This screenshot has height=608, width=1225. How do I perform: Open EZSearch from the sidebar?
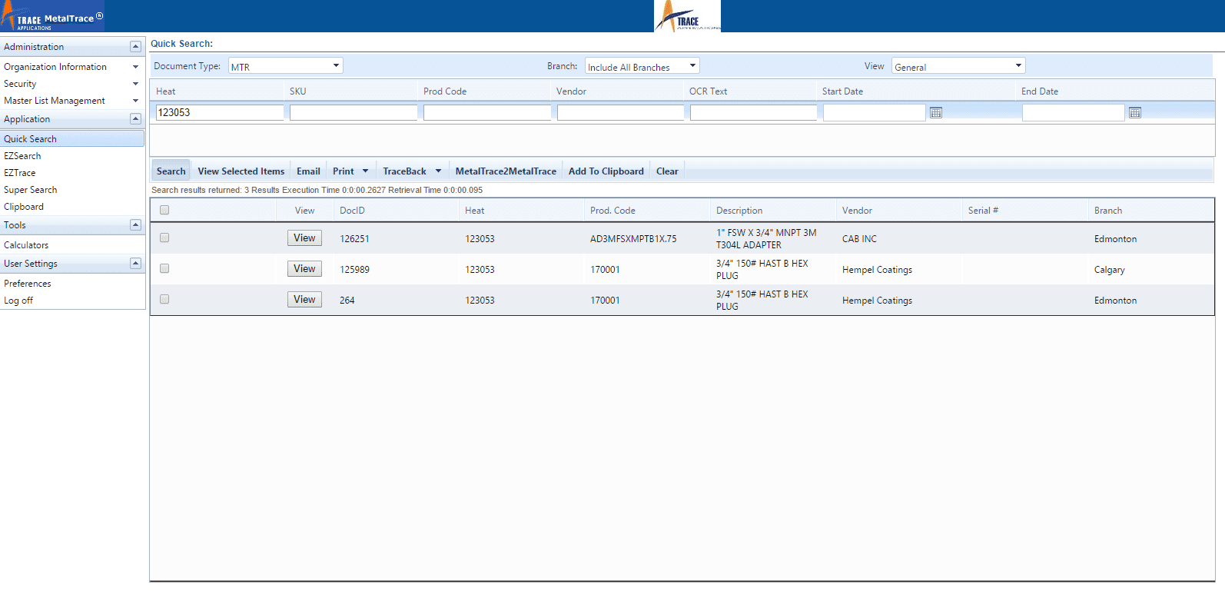coord(22,156)
